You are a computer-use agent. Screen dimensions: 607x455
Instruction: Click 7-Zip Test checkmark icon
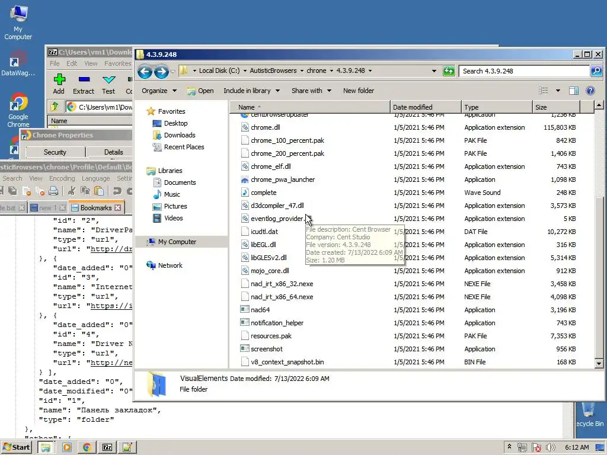click(x=109, y=80)
